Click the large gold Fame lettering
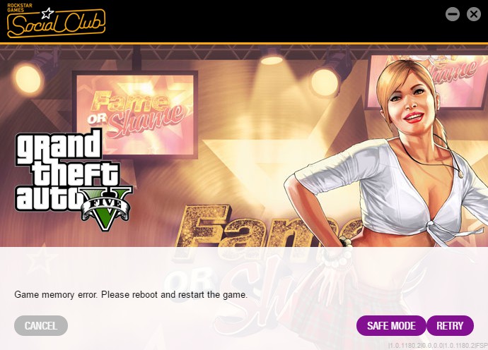Image resolution: width=488 pixels, height=350 pixels. point(265,226)
